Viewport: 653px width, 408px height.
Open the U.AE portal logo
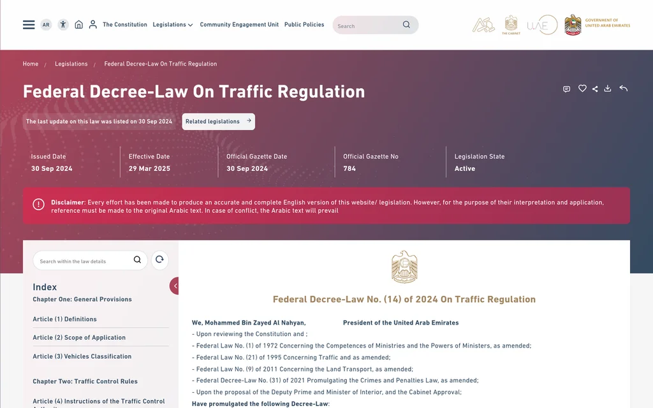pyautogui.click(x=542, y=25)
